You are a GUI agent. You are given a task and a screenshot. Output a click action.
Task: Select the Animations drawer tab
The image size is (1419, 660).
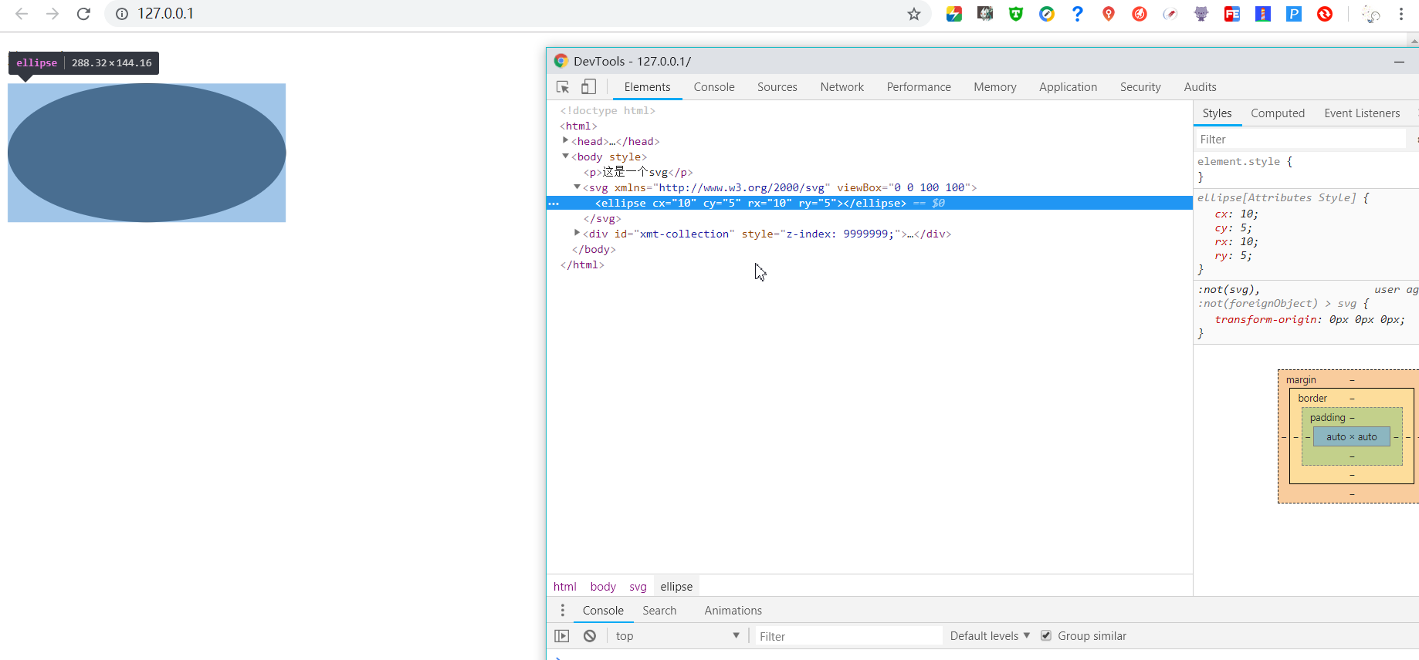pos(733,611)
